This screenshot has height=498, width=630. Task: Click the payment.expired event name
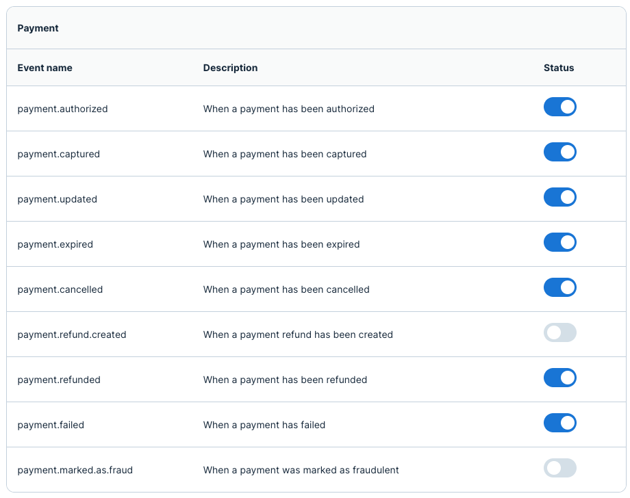coord(55,244)
